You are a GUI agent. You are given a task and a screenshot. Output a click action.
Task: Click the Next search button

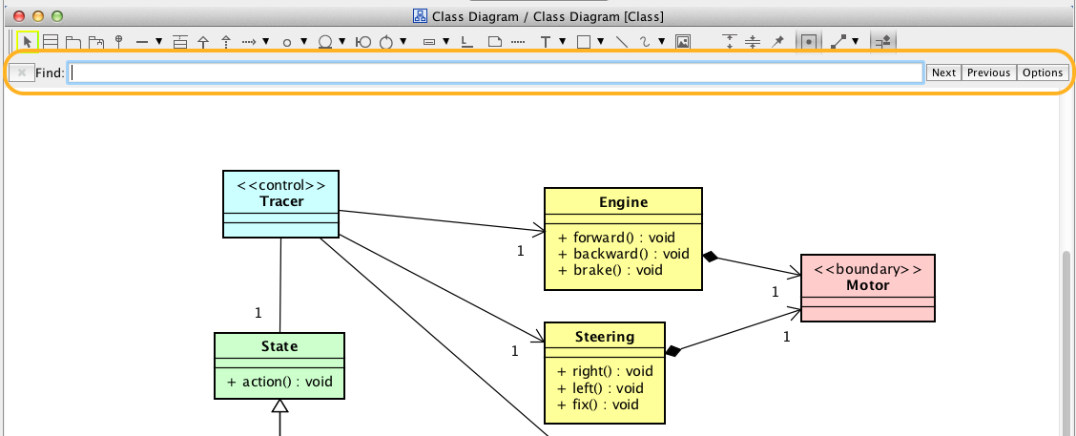click(943, 73)
